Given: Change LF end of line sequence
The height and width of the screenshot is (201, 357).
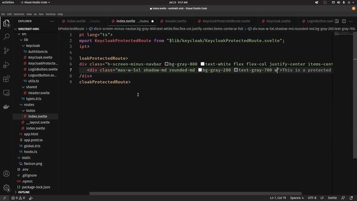Looking at the screenshot, I should (x=322, y=198).
